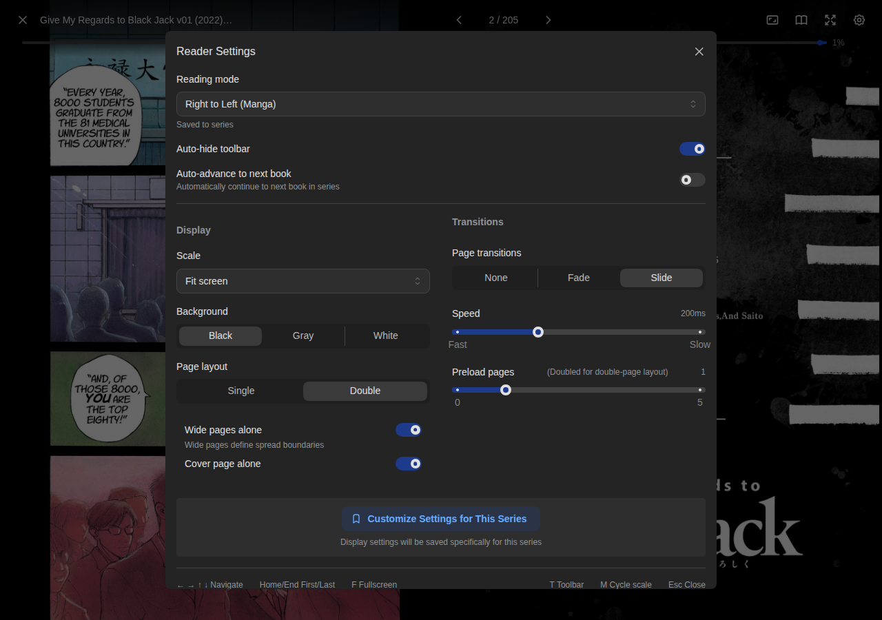Enter fullscreen via the expand arrows icon

pos(830,20)
